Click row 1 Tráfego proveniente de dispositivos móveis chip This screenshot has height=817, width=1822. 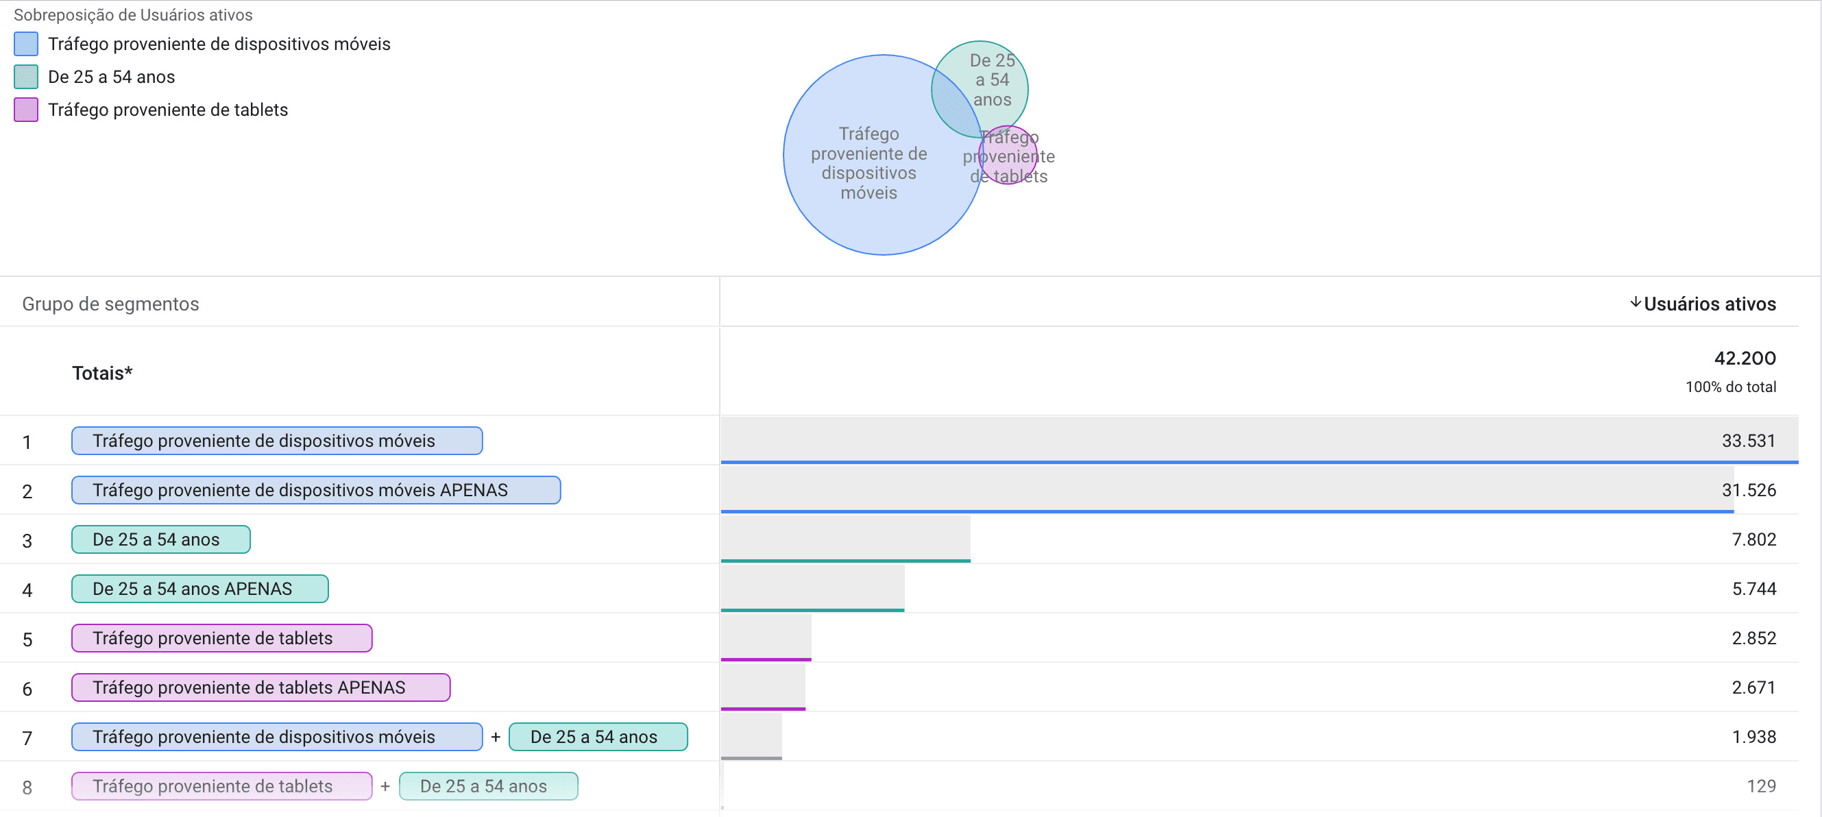[276, 441]
